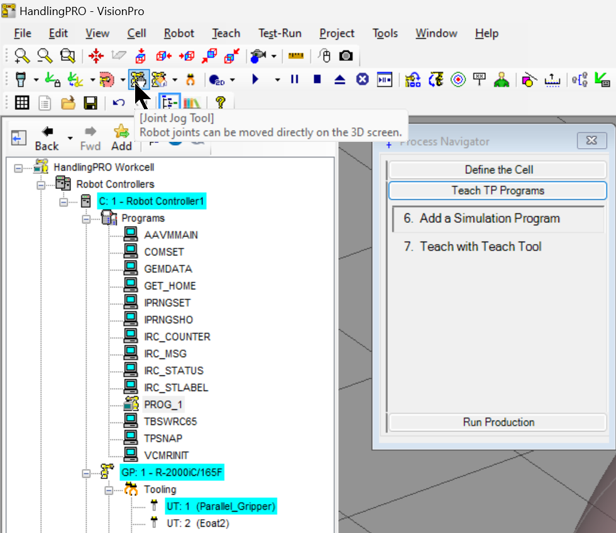Click Run Production button
This screenshot has height=533, width=616.
(498, 423)
